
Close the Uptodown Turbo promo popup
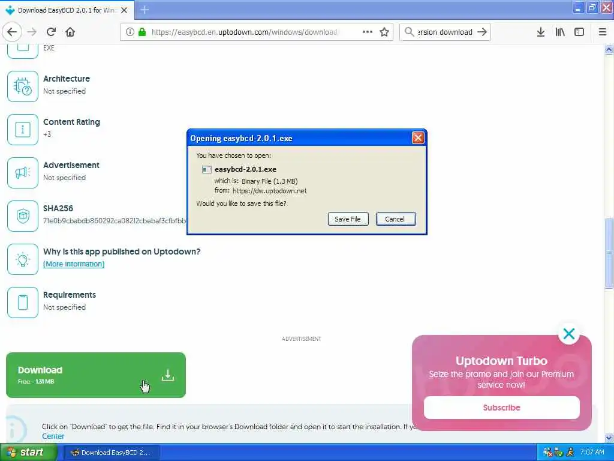(568, 334)
